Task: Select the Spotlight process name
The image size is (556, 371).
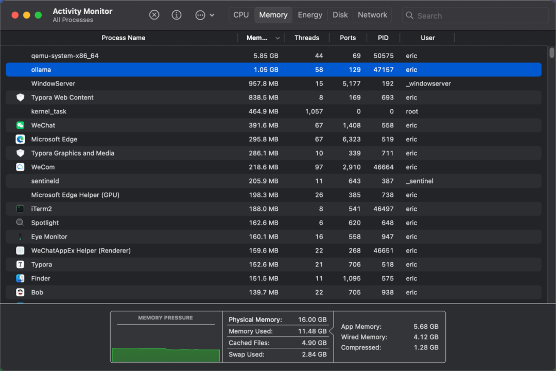Action: pyautogui.click(x=45, y=223)
